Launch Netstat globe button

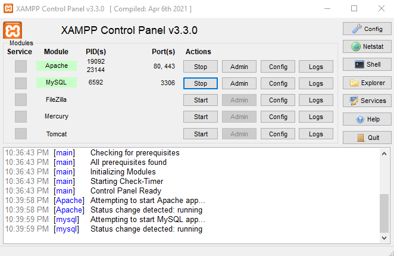point(367,46)
